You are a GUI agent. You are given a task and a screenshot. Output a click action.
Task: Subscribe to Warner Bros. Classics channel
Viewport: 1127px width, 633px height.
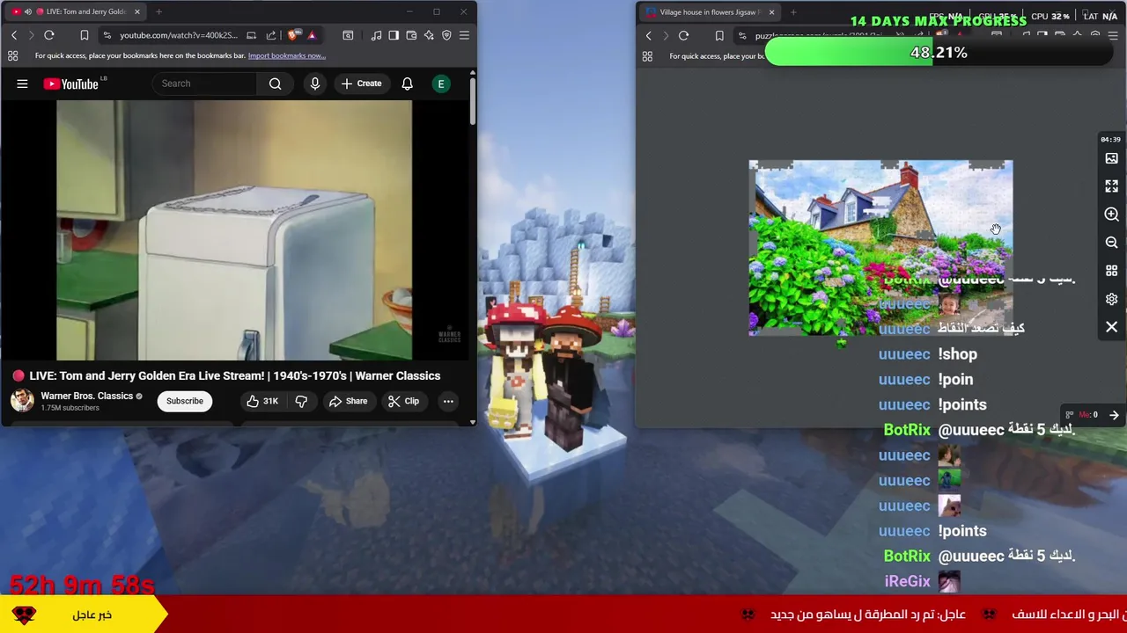[185, 401]
